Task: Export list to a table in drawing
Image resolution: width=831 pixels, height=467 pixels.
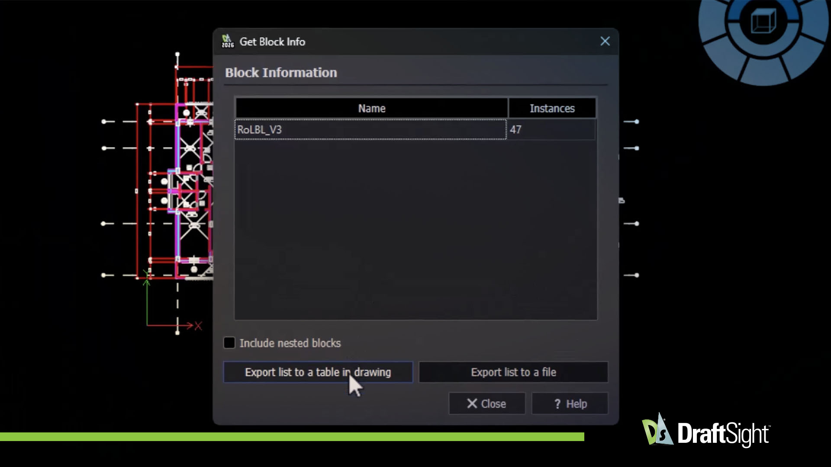Action: pyautogui.click(x=318, y=372)
